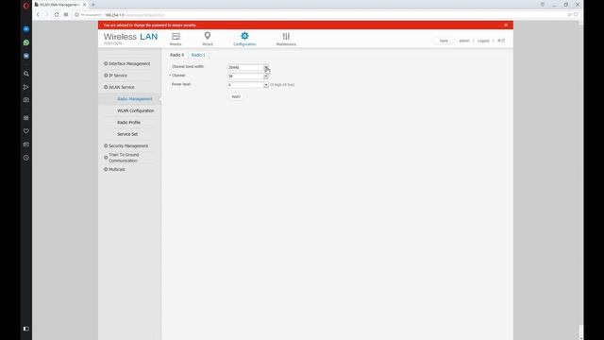Click the site security info icon in address bar

click(76, 15)
